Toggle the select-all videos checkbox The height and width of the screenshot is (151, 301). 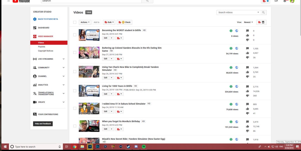tap(75, 22)
